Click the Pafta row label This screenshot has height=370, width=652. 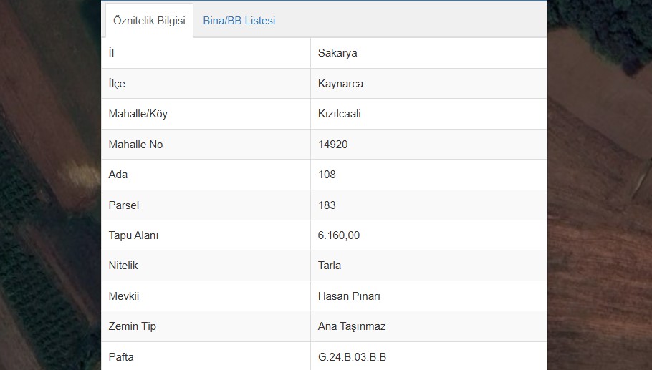[x=121, y=356]
